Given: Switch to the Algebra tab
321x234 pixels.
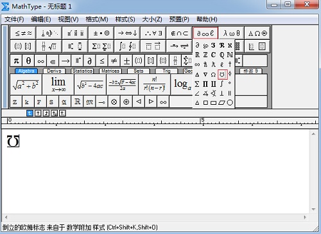Looking at the screenshot, I should pyautogui.click(x=26, y=71).
